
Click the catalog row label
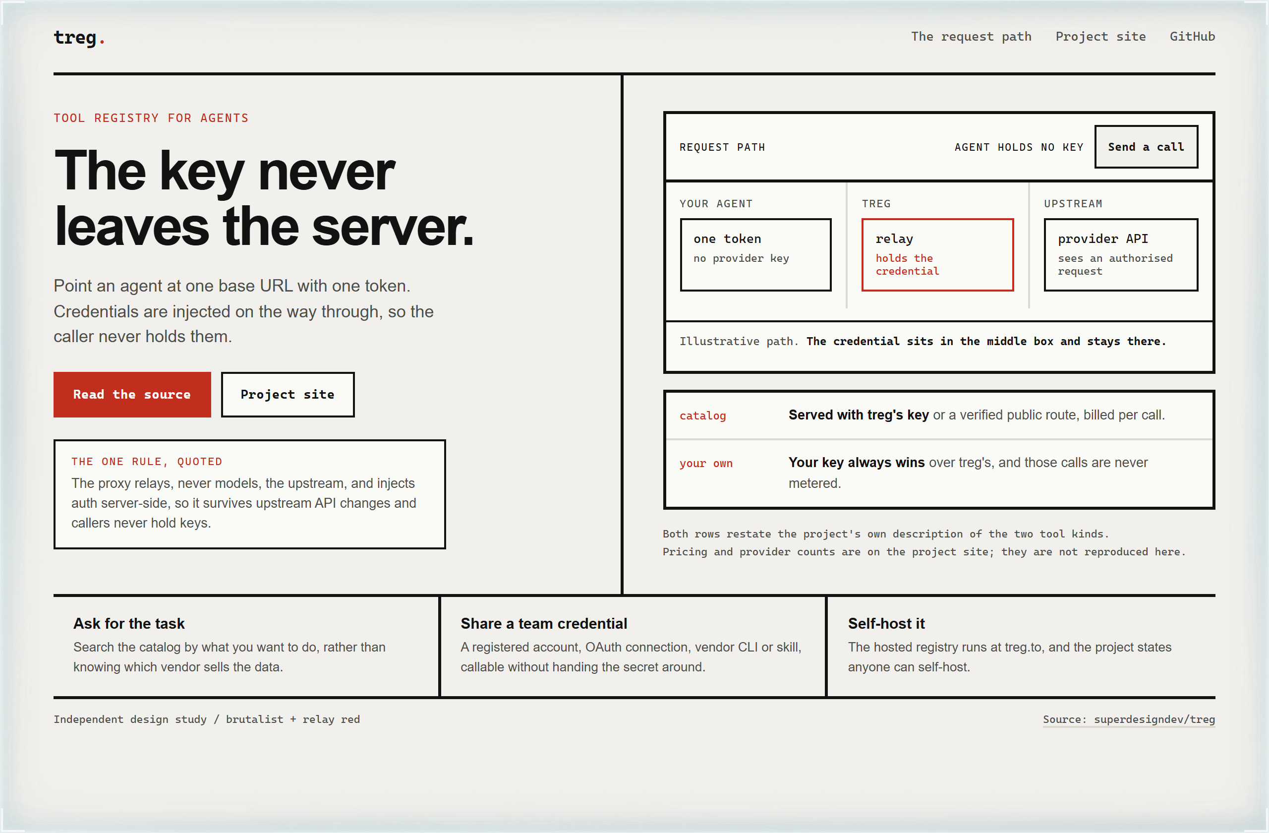coord(703,416)
